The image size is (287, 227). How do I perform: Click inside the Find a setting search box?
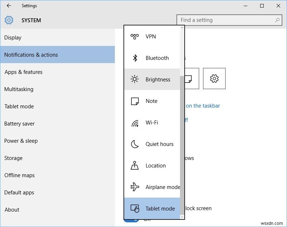[222, 20]
